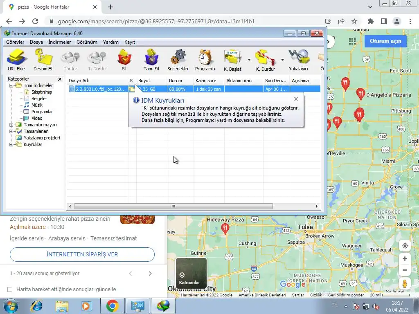Expand the Tamamlanan tree node
The height and width of the screenshot is (314, 419).
coord(11,131)
